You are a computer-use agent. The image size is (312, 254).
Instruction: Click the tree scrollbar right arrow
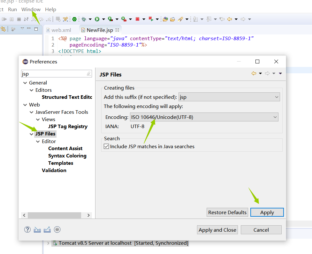pyautogui.click(x=88, y=215)
